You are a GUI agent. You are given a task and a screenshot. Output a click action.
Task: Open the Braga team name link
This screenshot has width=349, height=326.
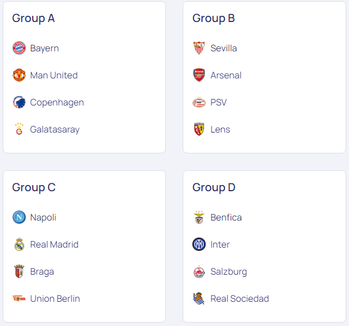(x=42, y=272)
